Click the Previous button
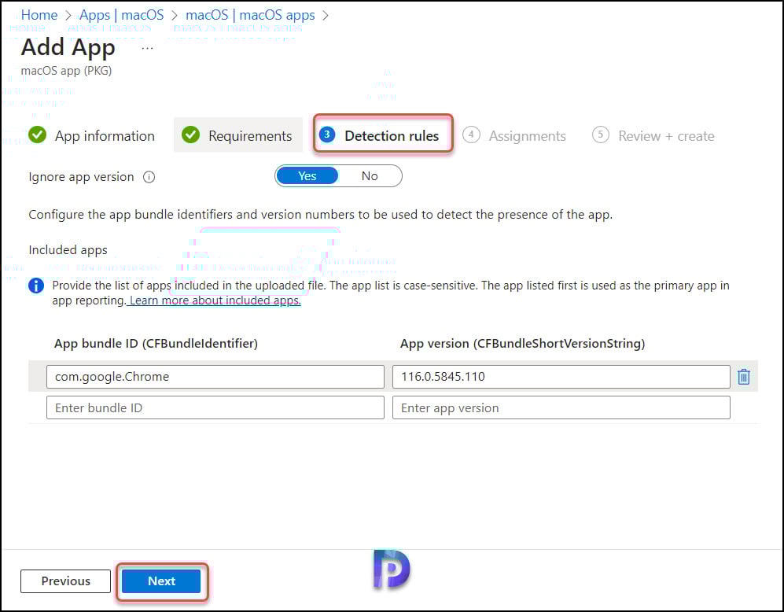 pyautogui.click(x=65, y=581)
